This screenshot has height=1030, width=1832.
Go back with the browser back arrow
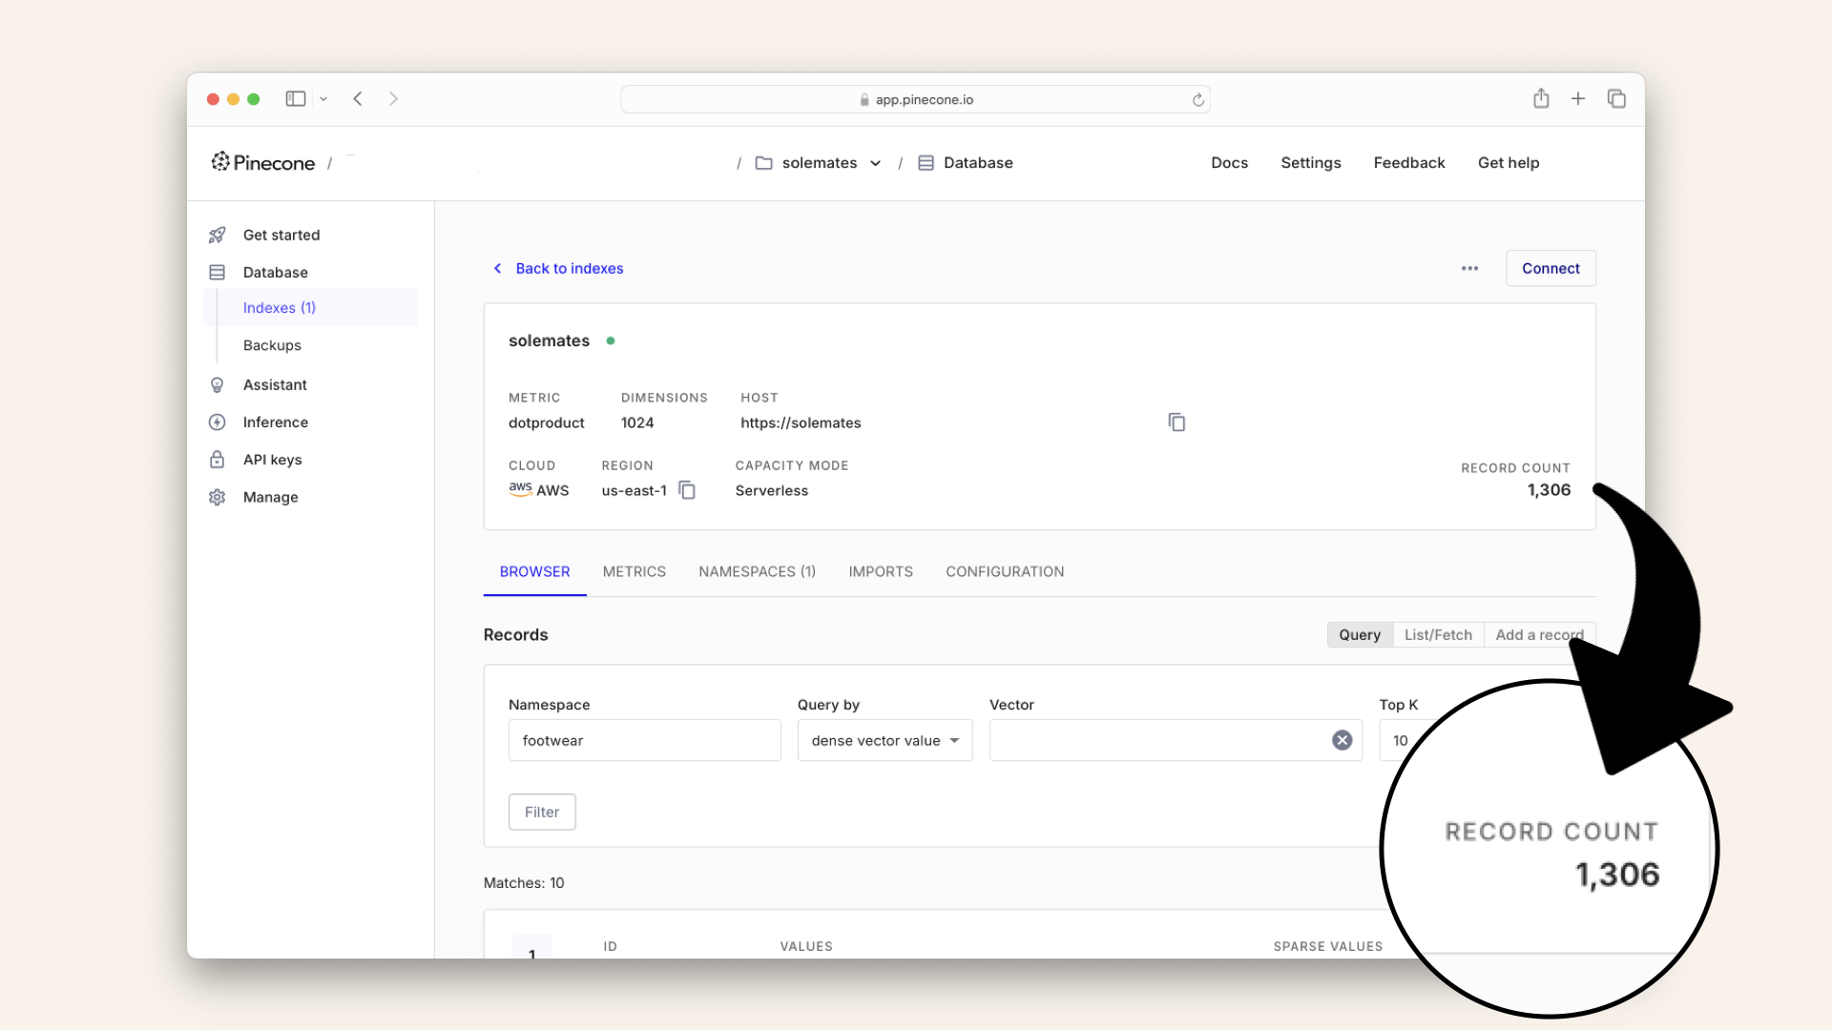coord(358,99)
